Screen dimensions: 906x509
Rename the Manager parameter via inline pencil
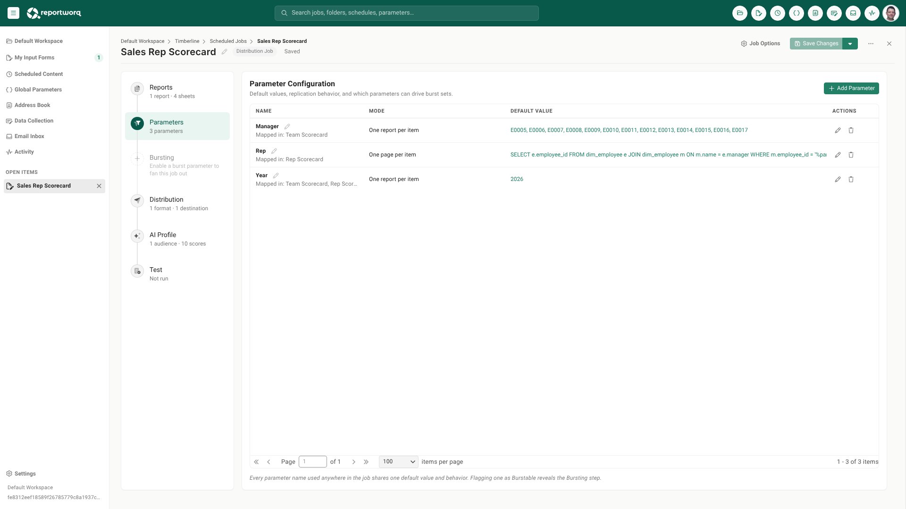pos(287,126)
